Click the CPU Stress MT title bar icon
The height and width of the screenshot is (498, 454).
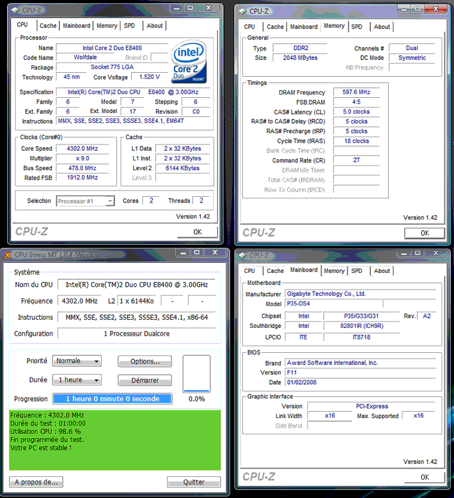(x=8, y=254)
